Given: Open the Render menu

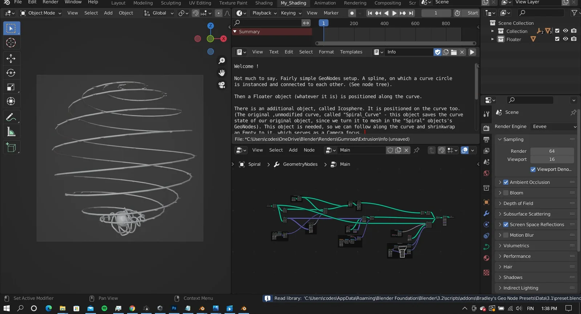Looking at the screenshot, I should click(x=50, y=2).
